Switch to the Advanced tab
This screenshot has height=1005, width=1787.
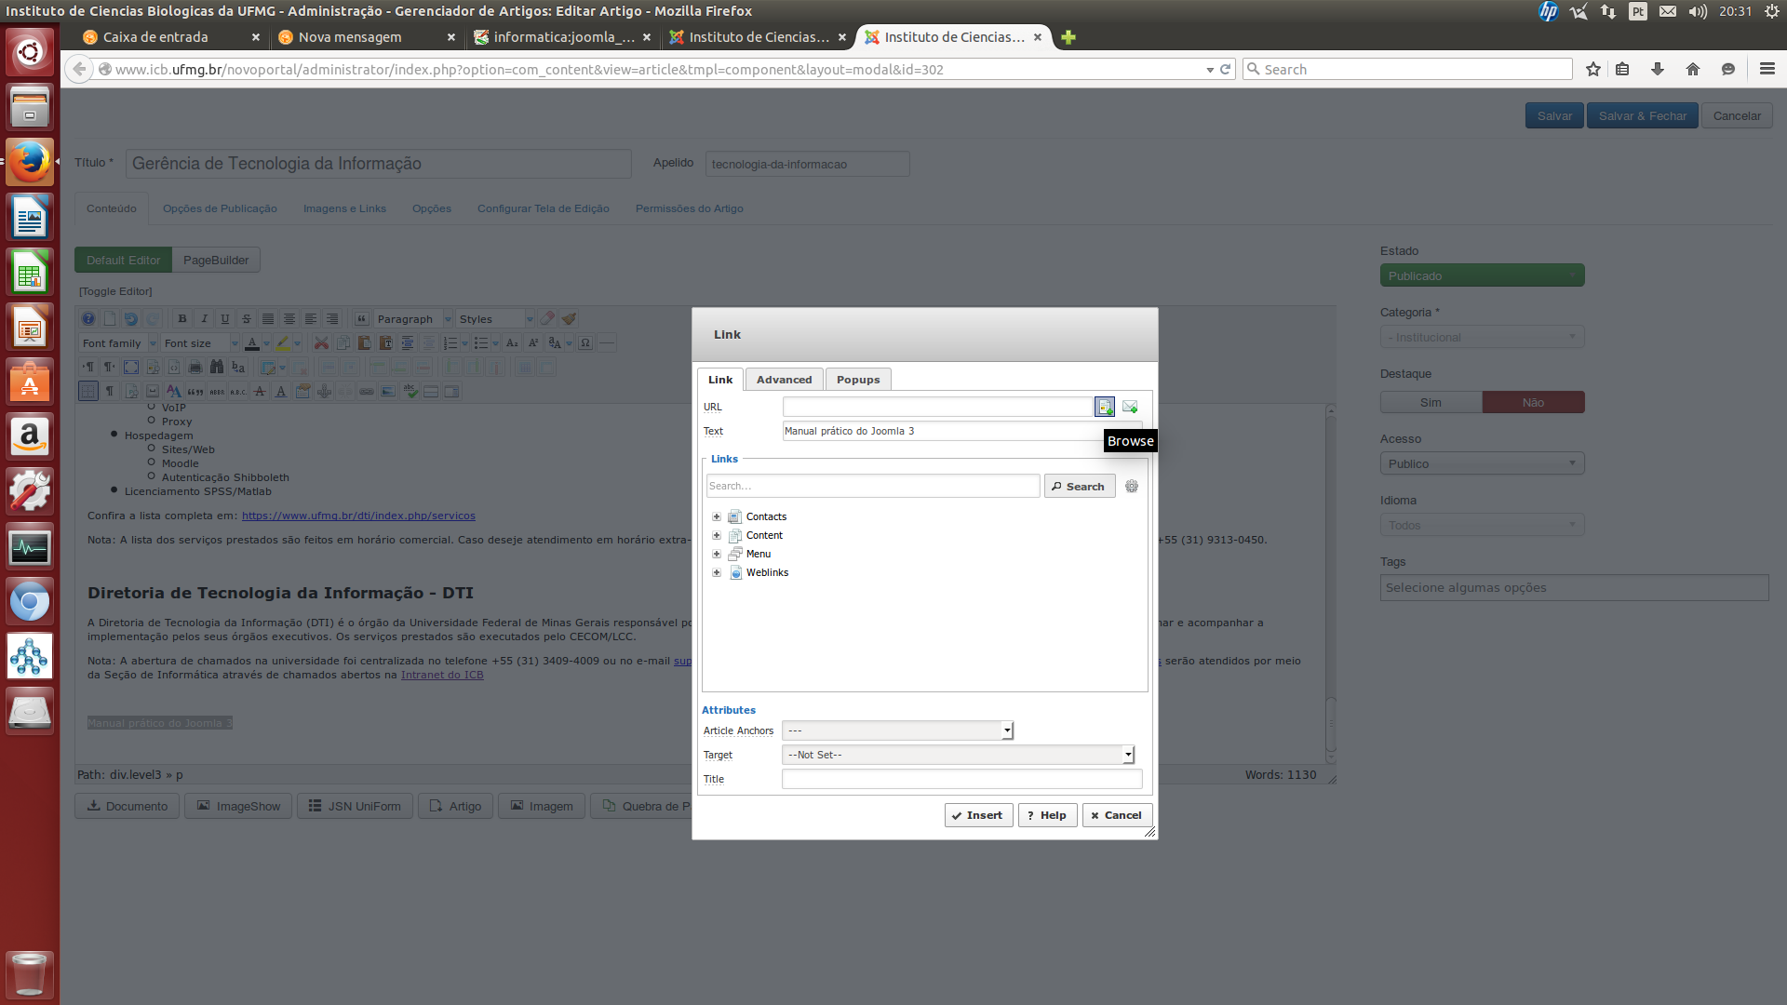tap(784, 380)
